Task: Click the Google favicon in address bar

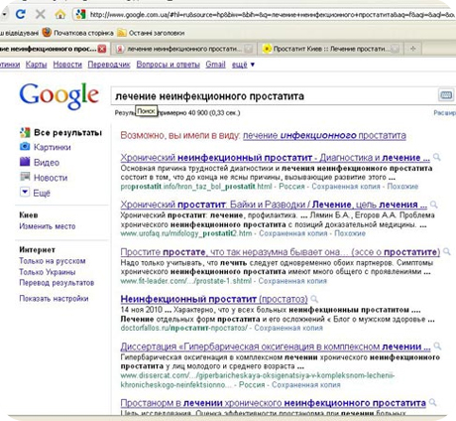Action: (x=80, y=14)
